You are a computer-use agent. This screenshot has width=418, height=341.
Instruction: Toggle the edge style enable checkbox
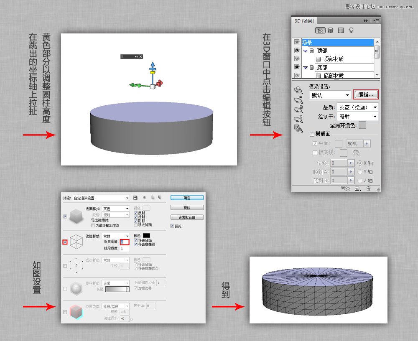pyautogui.click(x=65, y=242)
